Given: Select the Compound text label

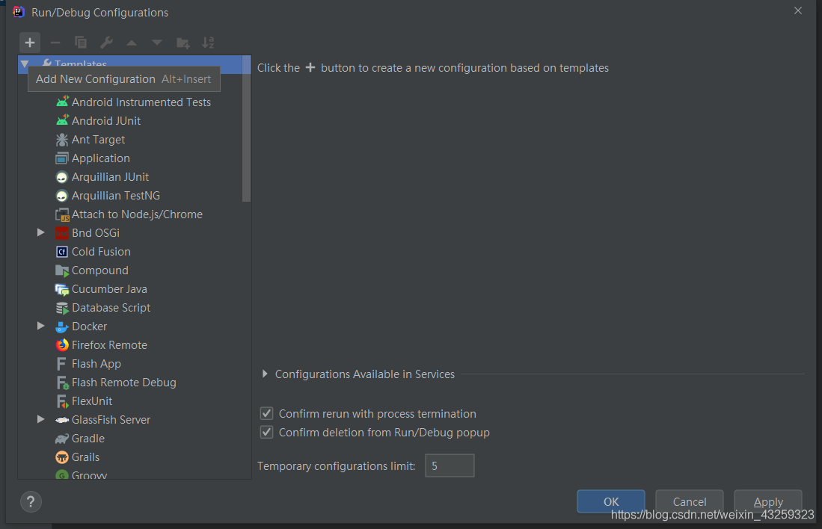Looking at the screenshot, I should [x=100, y=270].
